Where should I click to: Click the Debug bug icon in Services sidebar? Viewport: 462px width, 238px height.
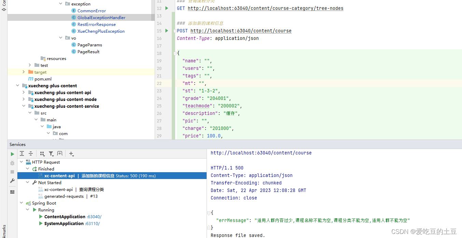pyautogui.click(x=13, y=163)
